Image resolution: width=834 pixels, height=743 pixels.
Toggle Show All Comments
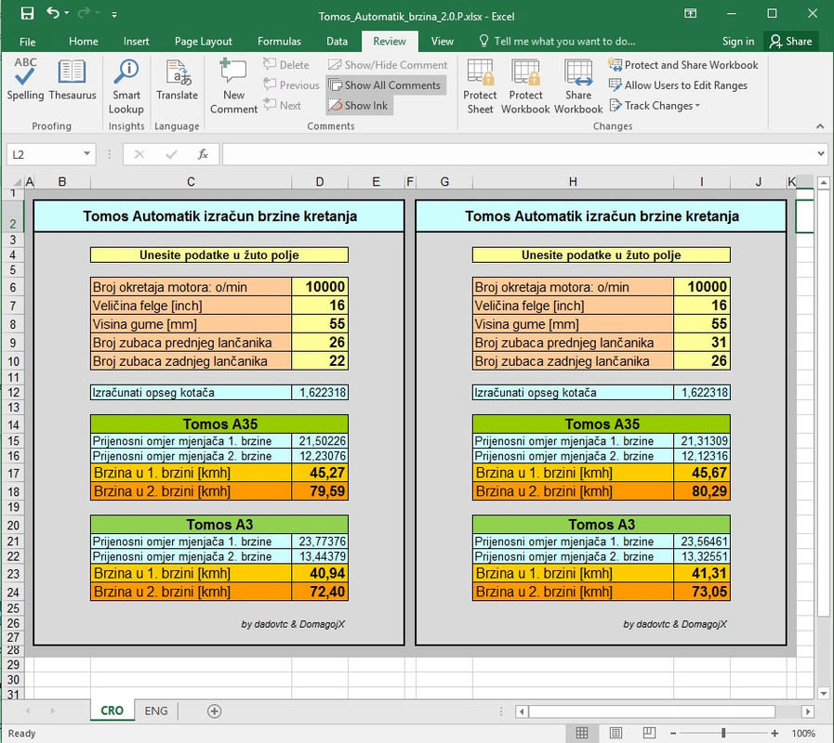point(385,85)
